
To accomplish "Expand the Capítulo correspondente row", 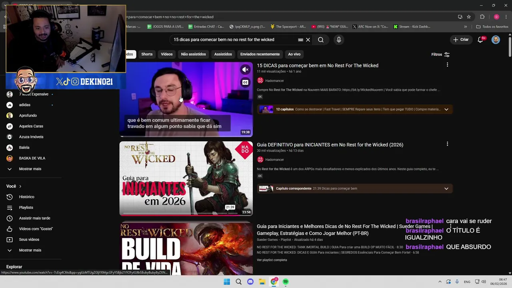I will coord(446,188).
